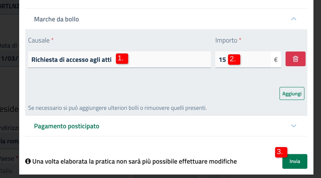Click the 'Se necessario' helper text
Image resolution: width=321 pixels, height=178 pixels.
pos(117,108)
